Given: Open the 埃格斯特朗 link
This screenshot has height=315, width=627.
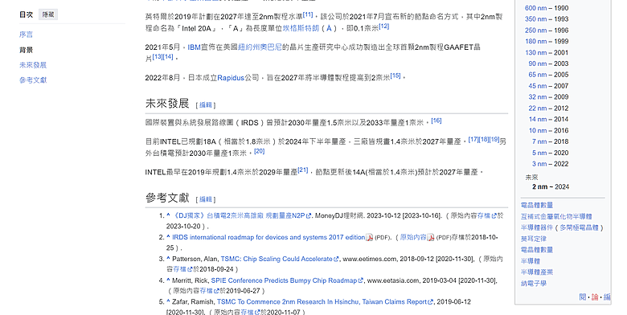Looking at the screenshot, I should pyautogui.click(x=301, y=28).
